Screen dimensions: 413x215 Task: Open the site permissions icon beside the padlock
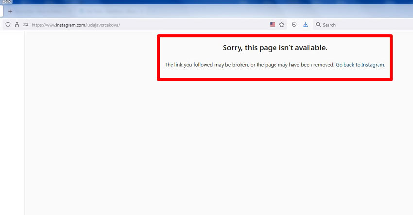26,25
